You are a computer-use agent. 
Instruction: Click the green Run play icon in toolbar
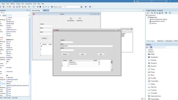click(29, 7)
